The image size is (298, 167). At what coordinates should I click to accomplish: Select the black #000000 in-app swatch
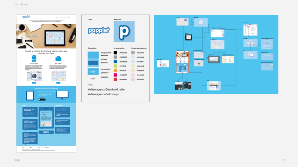click(115, 53)
